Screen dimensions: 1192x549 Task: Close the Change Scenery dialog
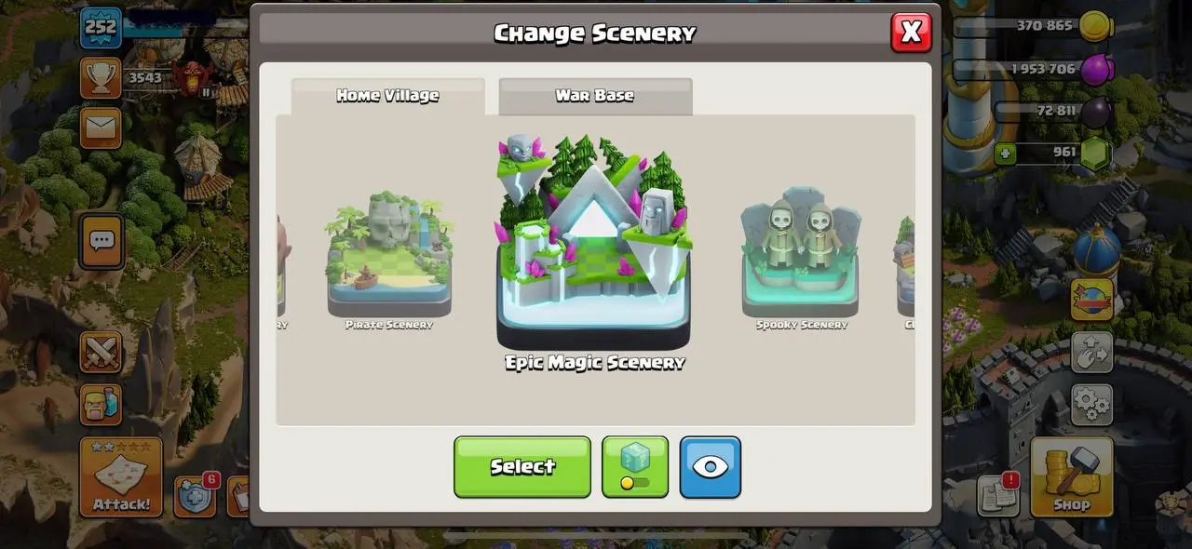tap(911, 33)
